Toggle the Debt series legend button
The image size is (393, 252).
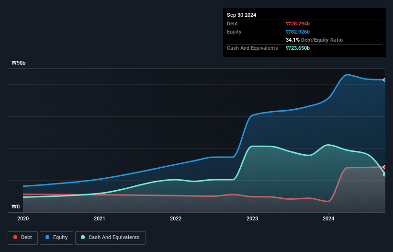[23, 238]
